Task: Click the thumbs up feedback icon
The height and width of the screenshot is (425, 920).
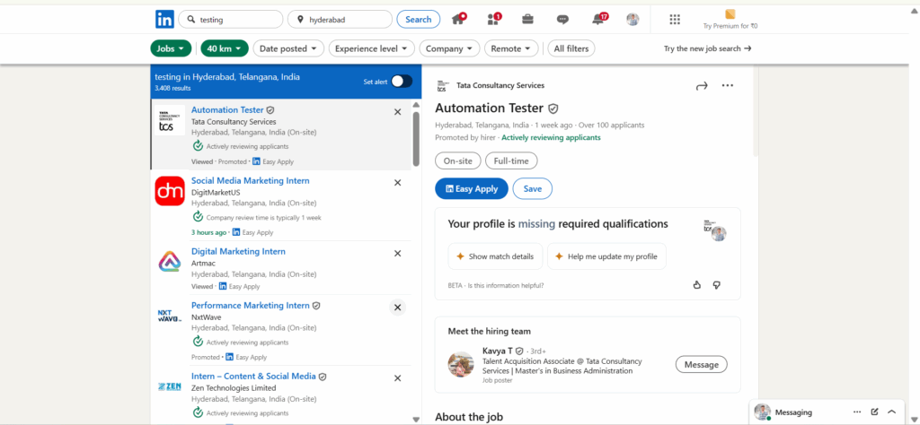Action: [697, 285]
